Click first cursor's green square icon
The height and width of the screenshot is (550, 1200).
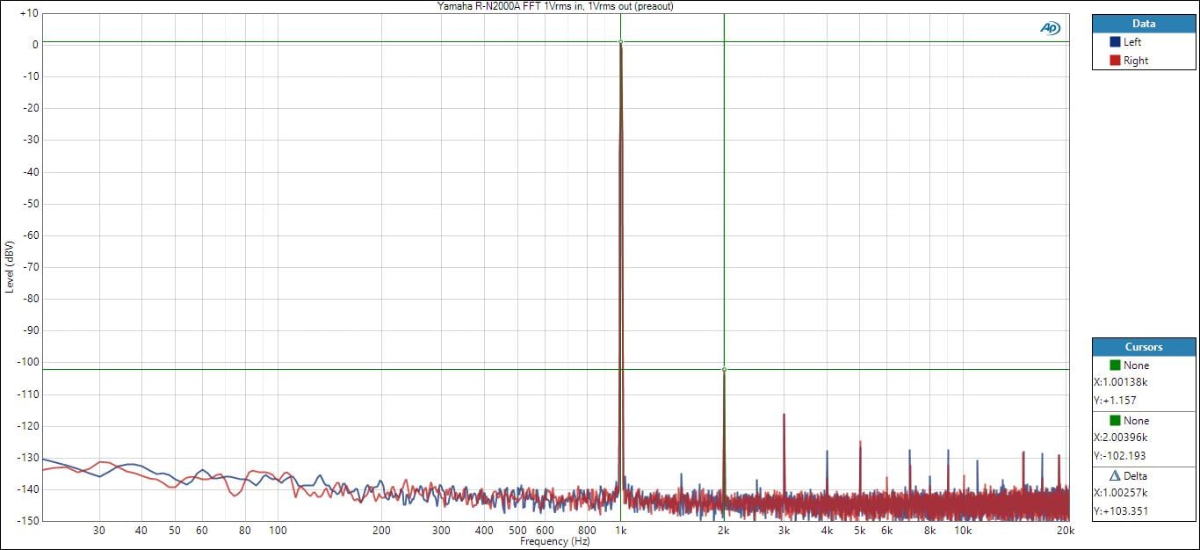click(1115, 365)
